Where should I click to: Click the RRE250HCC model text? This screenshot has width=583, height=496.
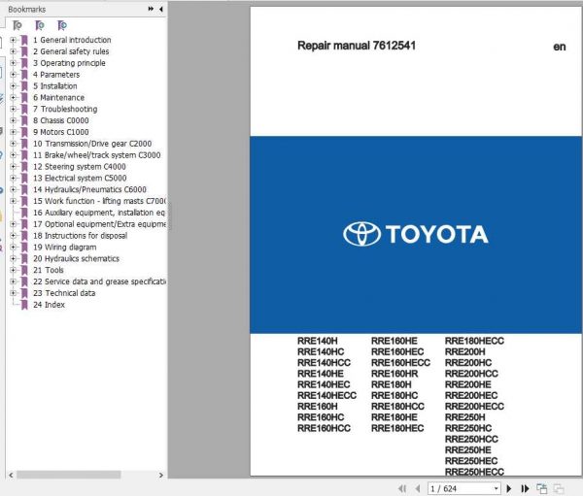[x=471, y=439]
